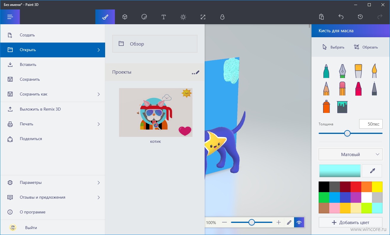Viewport: 390px width, 235px height.
Task: Select the Oil brush
Action: point(359,71)
